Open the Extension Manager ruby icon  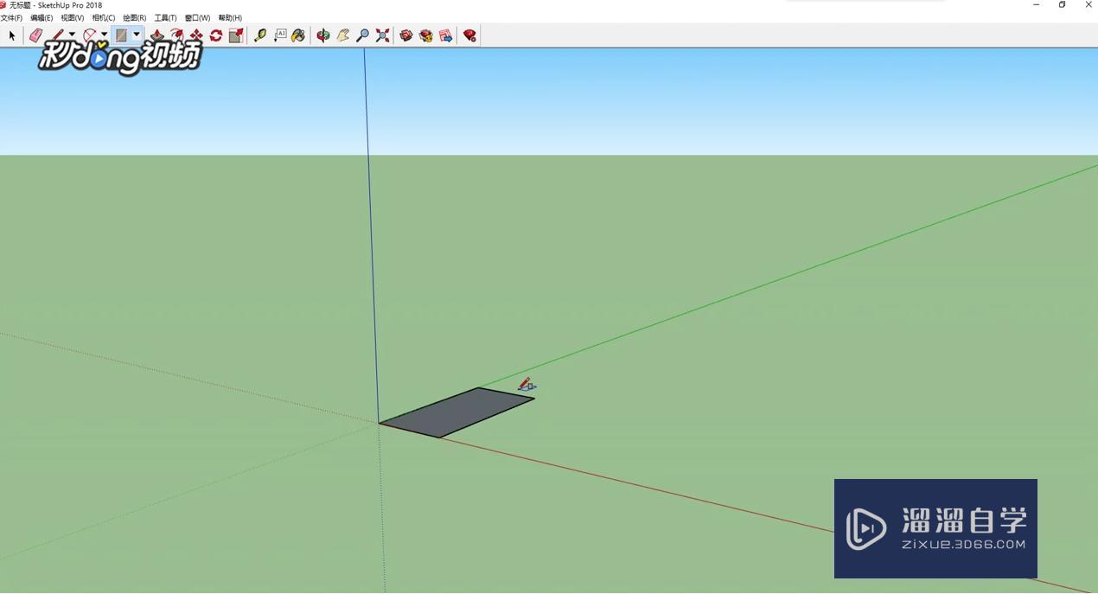[x=469, y=35]
